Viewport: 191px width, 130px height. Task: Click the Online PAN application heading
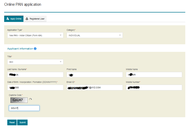(x=23, y=5)
